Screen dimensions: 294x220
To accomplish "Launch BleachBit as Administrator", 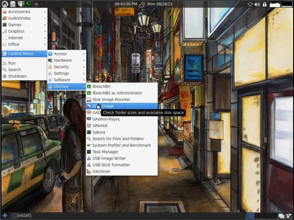I will coord(122,93).
